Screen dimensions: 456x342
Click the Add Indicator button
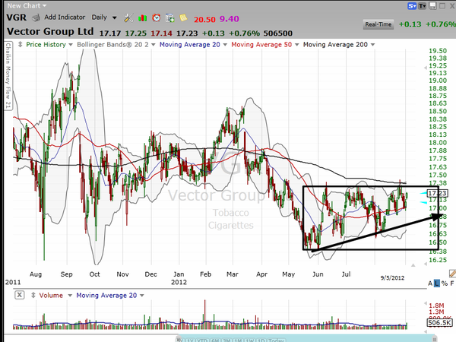tap(65, 17)
